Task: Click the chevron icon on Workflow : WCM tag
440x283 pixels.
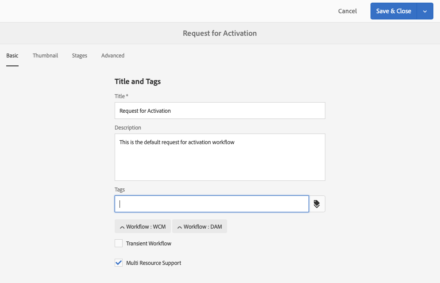Action: coord(121,227)
